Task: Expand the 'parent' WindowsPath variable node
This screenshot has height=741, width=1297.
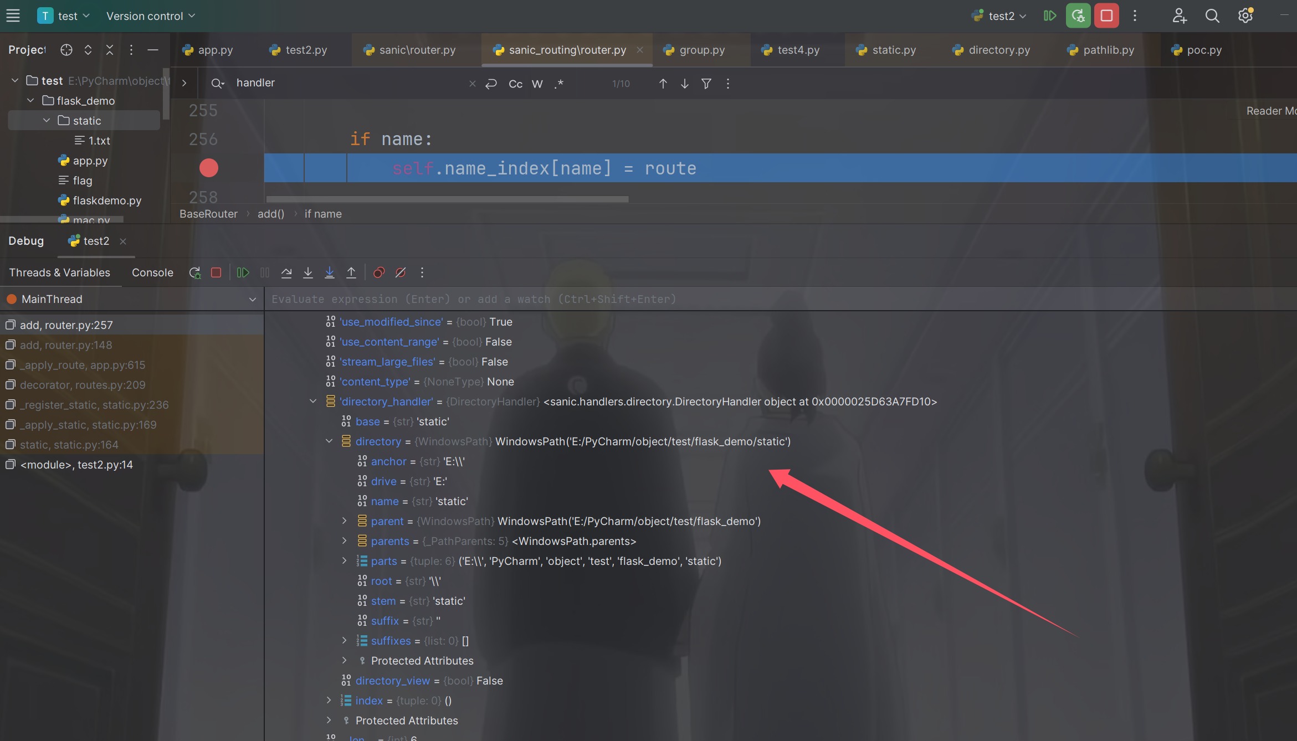Action: click(345, 521)
